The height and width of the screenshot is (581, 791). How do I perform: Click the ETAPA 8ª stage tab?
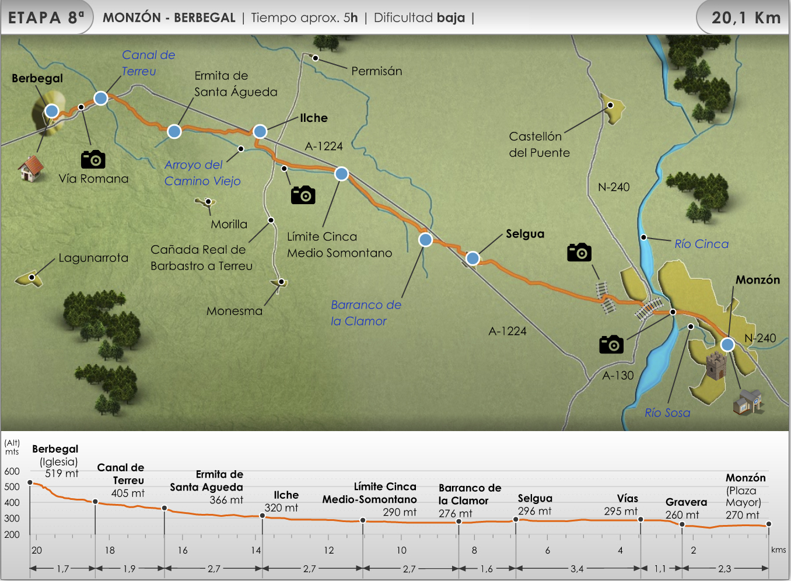click(x=46, y=17)
